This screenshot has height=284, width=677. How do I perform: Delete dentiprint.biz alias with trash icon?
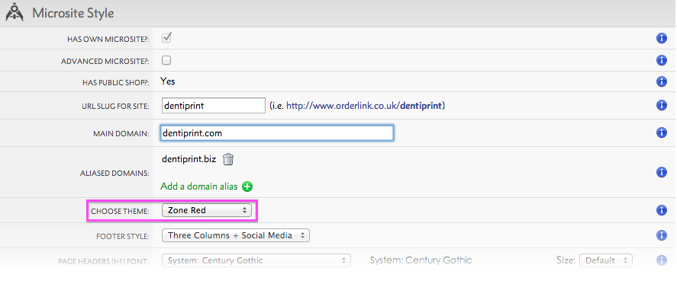(x=228, y=159)
